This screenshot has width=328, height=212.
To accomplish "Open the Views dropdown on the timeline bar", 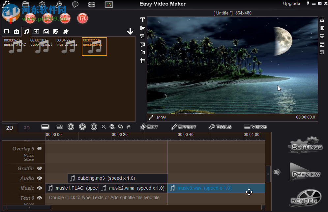I will coord(255,126).
